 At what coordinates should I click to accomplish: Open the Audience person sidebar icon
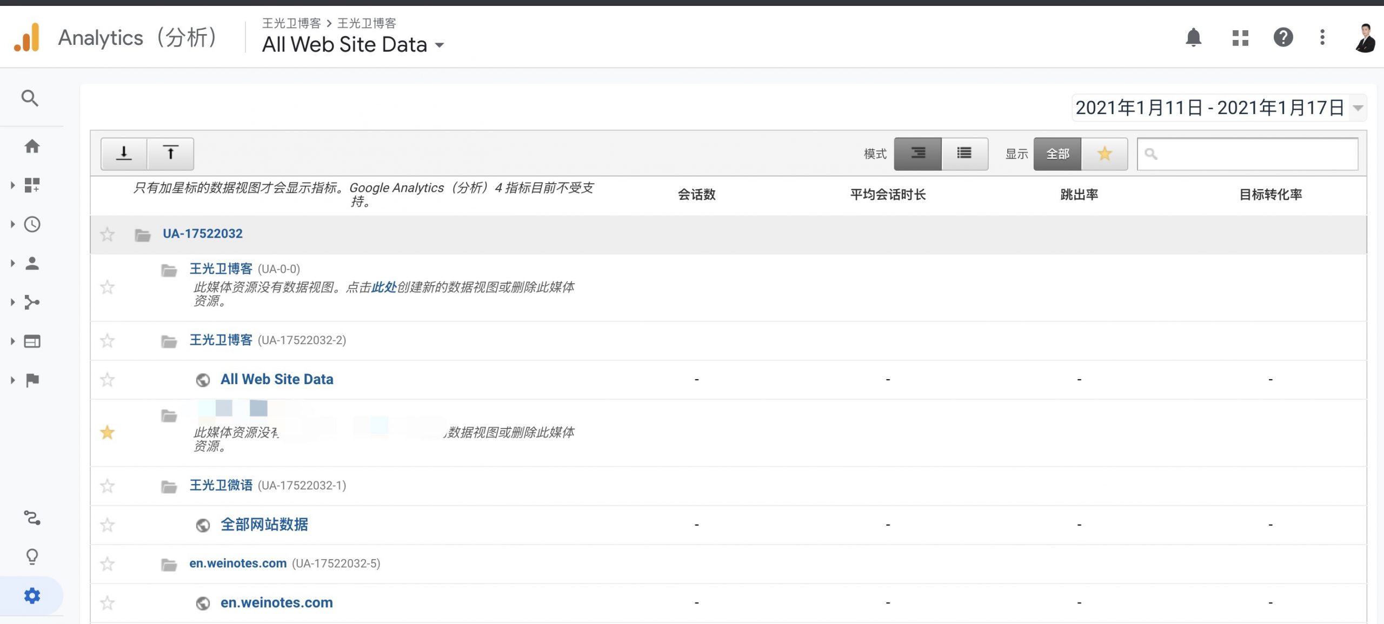coord(32,263)
